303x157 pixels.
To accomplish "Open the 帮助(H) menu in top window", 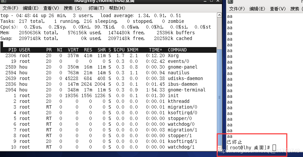I will pos(117,8).
